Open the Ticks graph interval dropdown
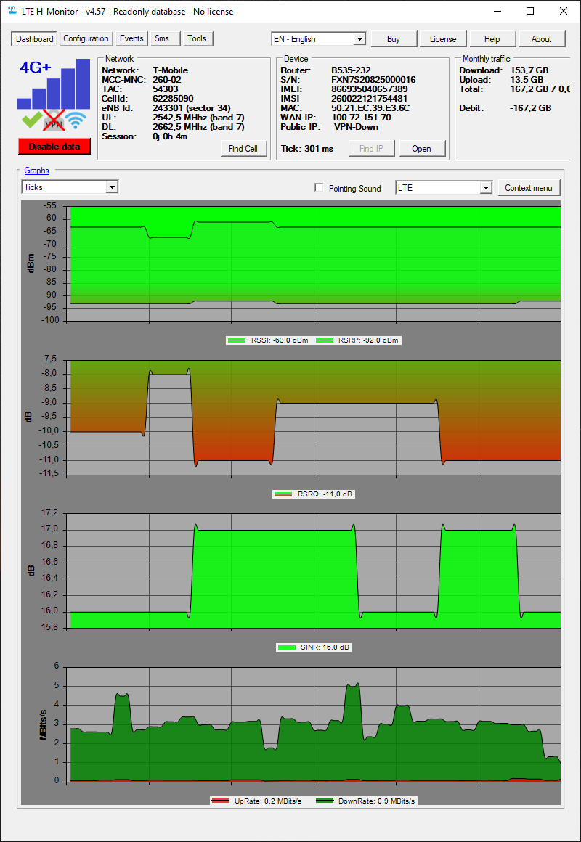581x842 pixels. coord(70,187)
